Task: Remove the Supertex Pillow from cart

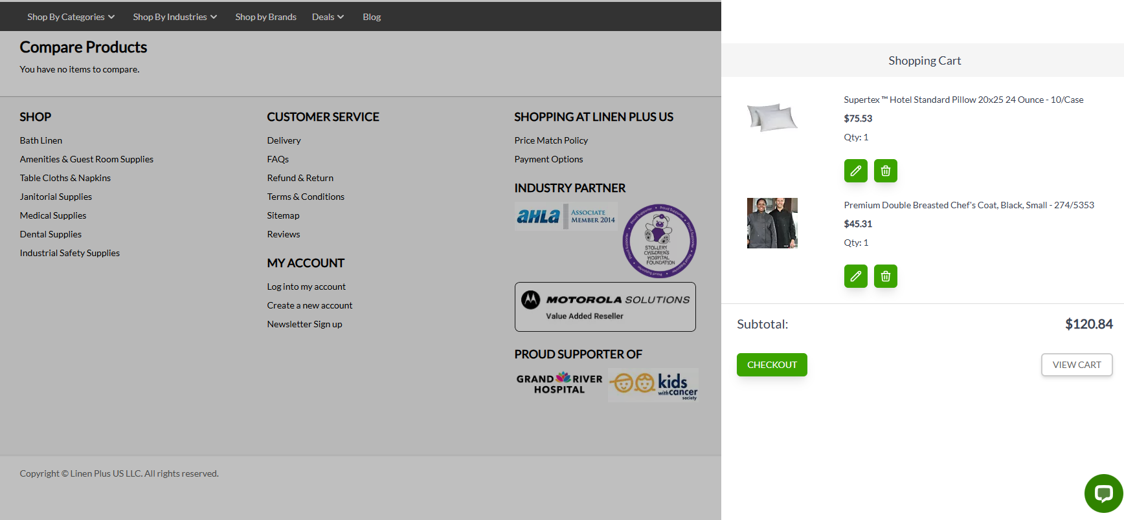Action: coord(885,171)
